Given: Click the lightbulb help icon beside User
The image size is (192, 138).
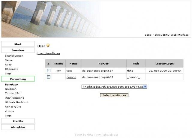Looking at the screenshot, I should pyautogui.click(x=48, y=46).
